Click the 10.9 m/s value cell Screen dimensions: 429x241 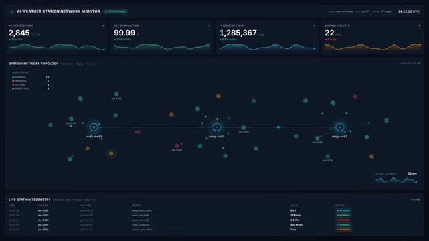click(x=296, y=216)
